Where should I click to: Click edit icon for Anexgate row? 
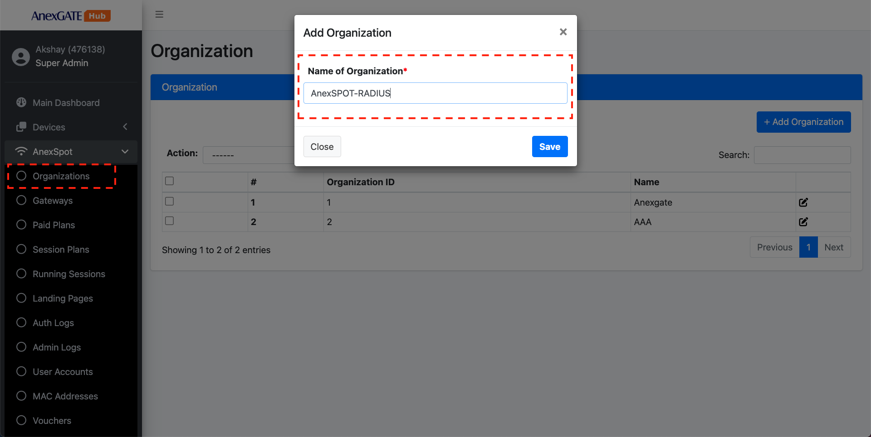[x=803, y=202]
